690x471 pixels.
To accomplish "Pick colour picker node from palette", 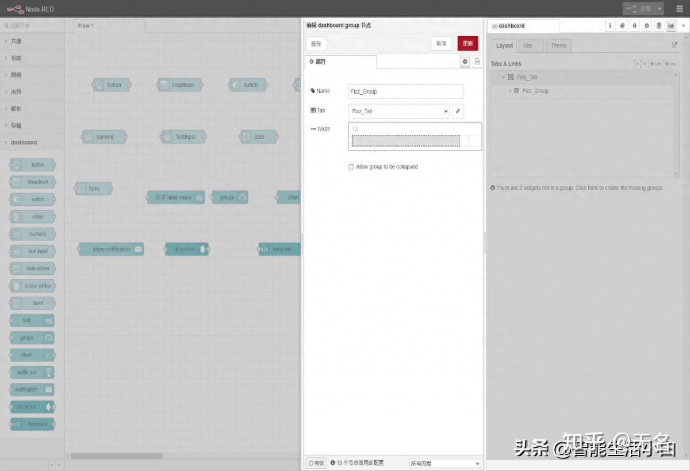I will (33, 286).
